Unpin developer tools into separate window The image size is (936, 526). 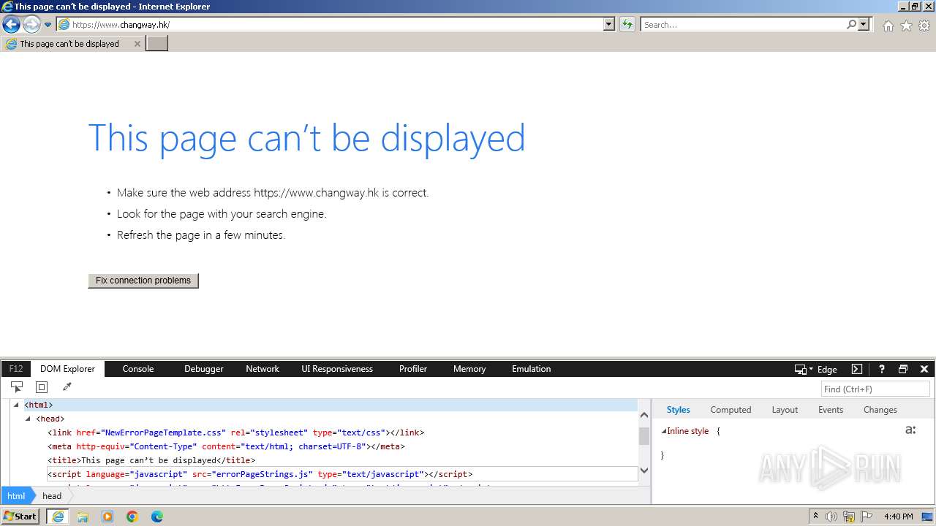pos(903,369)
